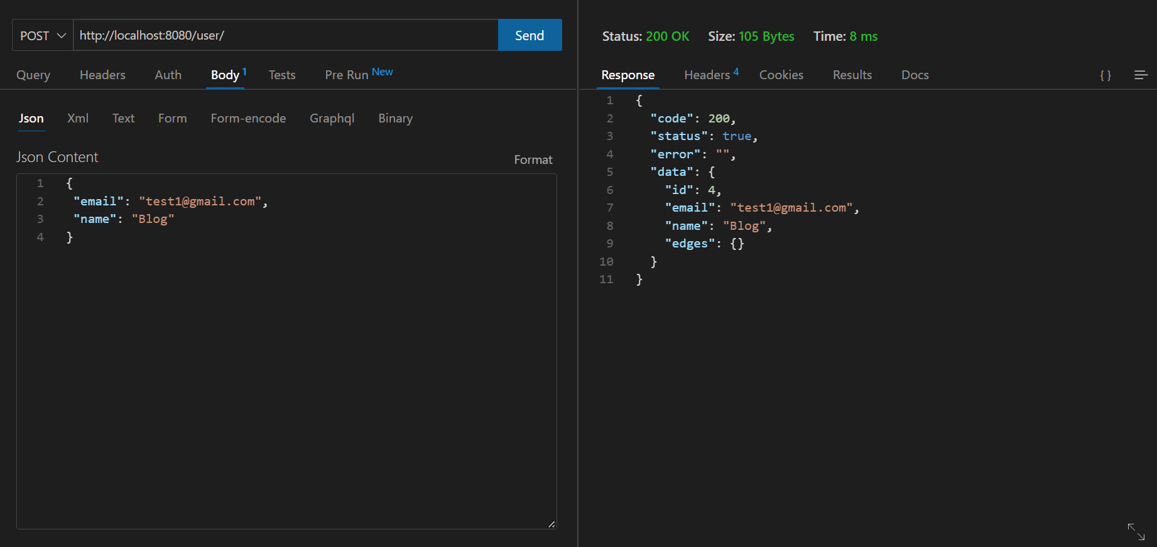Click the "id": 4 line in response

pos(693,190)
